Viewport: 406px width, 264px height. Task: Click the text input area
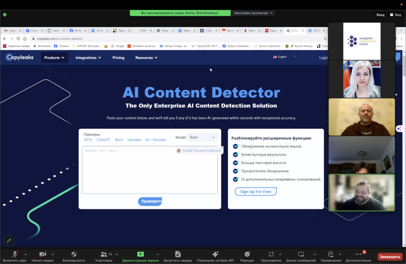[x=150, y=170]
